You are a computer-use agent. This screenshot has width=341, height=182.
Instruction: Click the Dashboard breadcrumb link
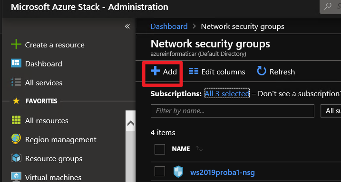tap(169, 27)
